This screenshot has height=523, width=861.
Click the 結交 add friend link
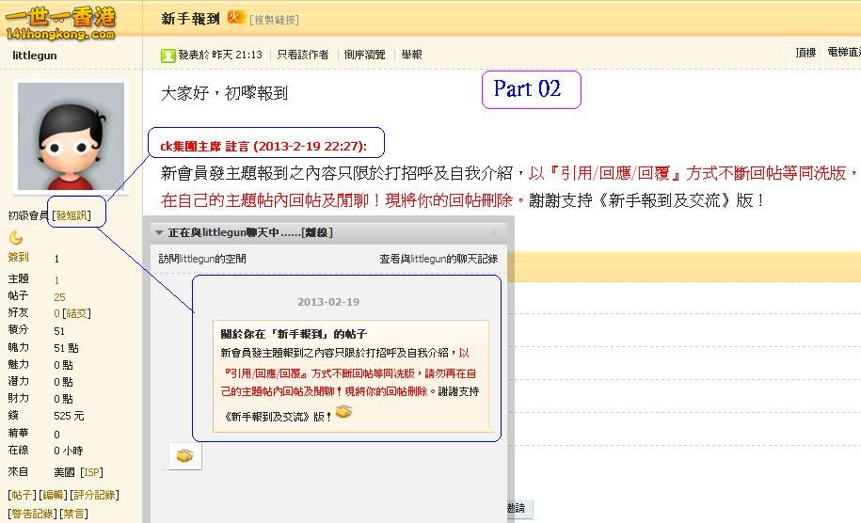click(x=76, y=313)
